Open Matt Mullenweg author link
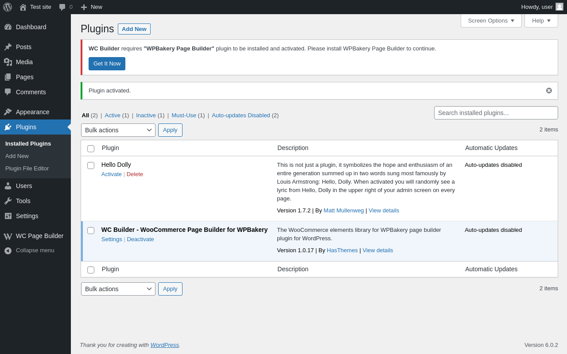The height and width of the screenshot is (354, 567). [x=344, y=210]
